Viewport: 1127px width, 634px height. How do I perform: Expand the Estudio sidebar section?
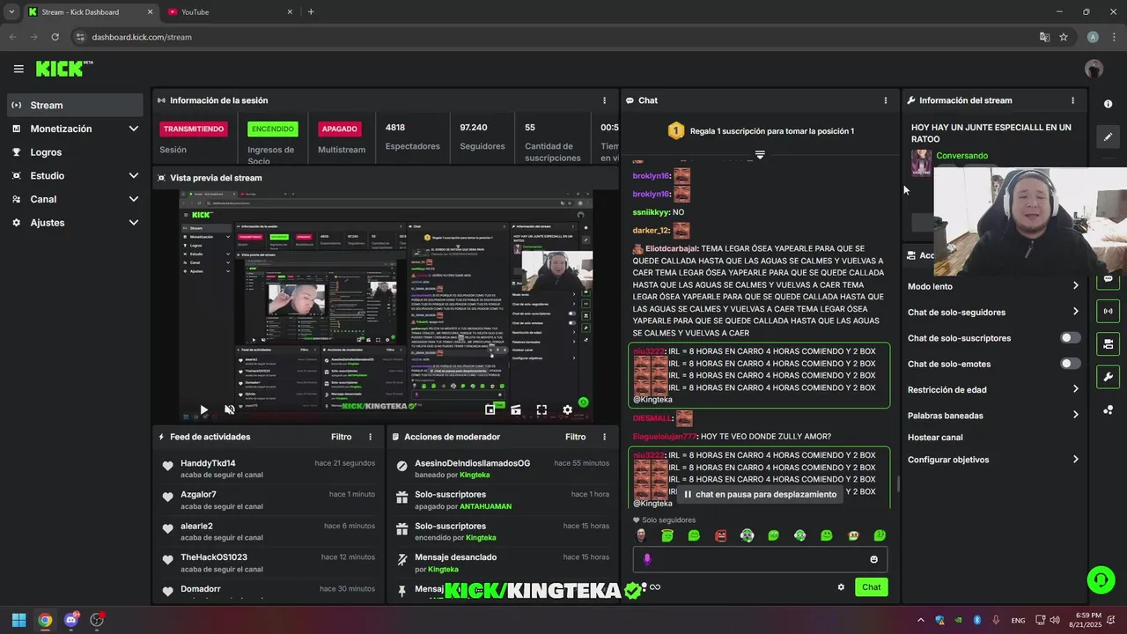(x=134, y=175)
